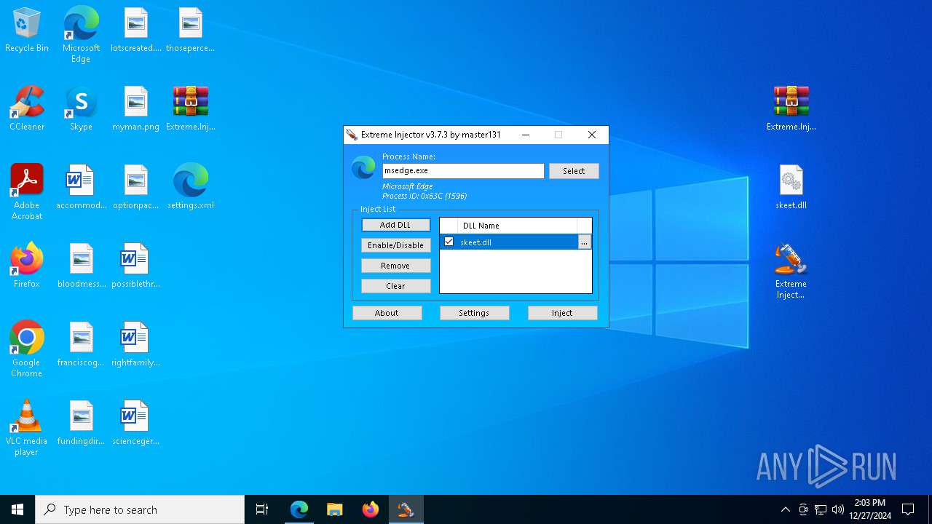The image size is (932, 524).
Task: Click the Process Name input field
Action: coord(463,170)
